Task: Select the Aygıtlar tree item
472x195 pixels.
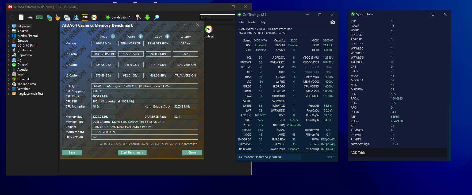Action: coord(23,70)
